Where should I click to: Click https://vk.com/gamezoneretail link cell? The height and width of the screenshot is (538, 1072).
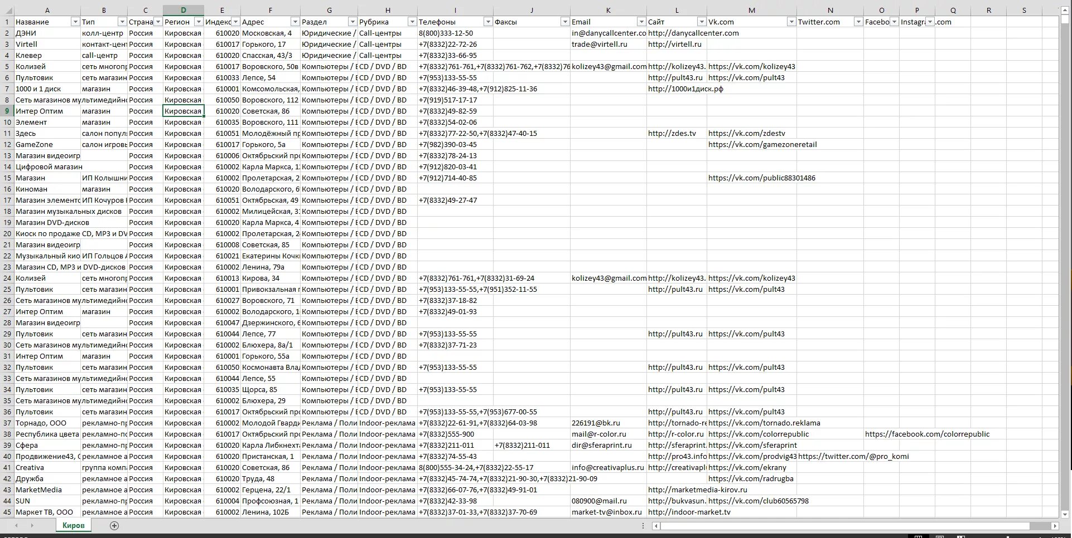click(x=752, y=144)
